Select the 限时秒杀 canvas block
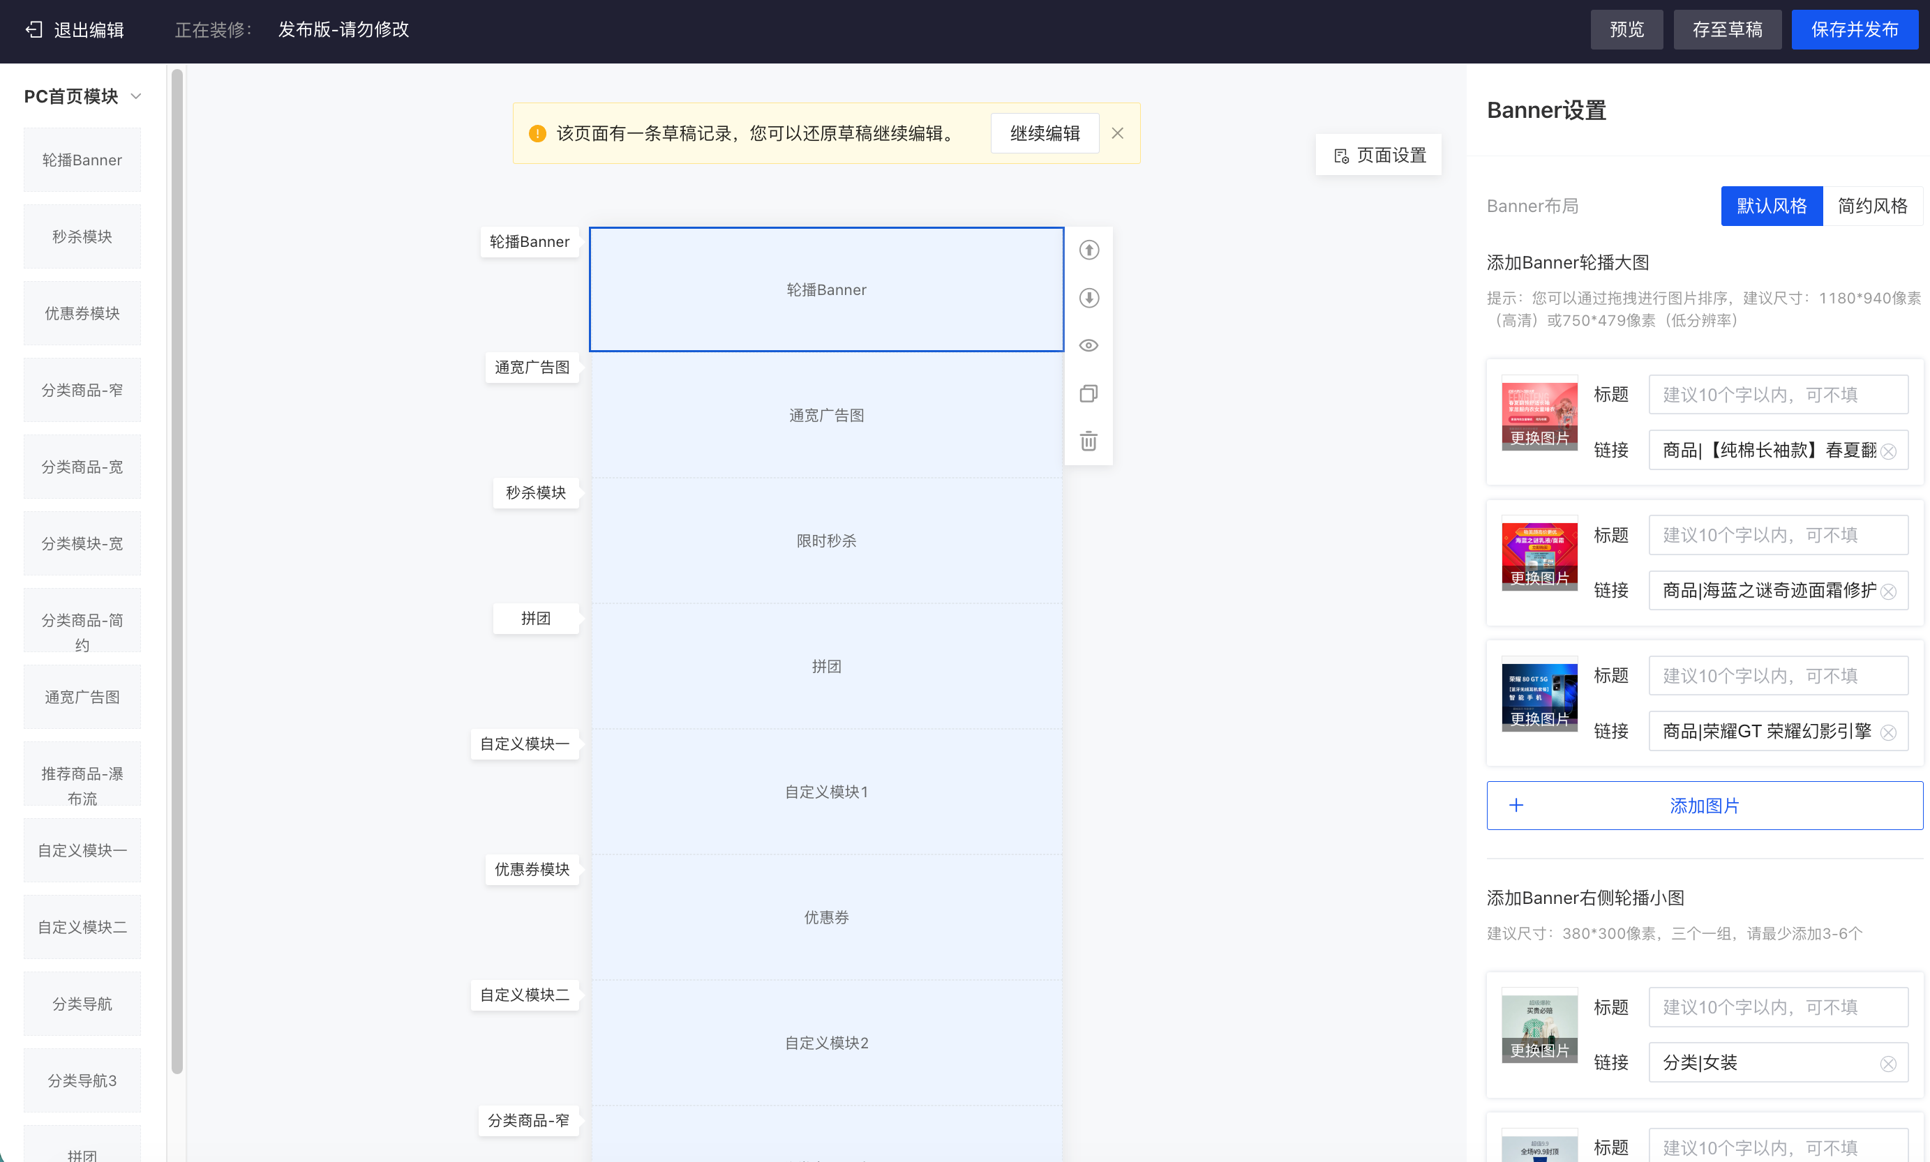 click(x=826, y=541)
